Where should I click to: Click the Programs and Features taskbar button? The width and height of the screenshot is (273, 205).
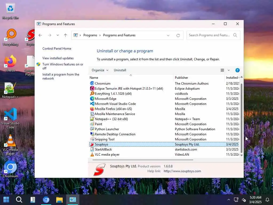click(x=73, y=200)
